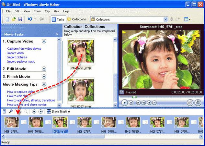
Task: Expand the Finish Movie section
Action: (x=44, y=77)
